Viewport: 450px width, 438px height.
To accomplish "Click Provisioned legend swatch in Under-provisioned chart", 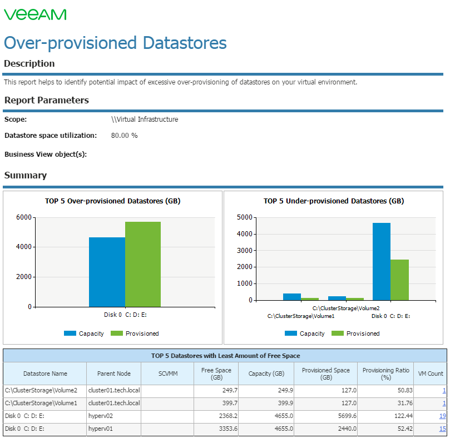I will coord(338,334).
